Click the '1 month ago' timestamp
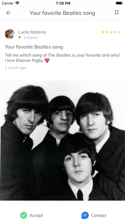The height and width of the screenshot is (223, 125). click(x=15, y=68)
